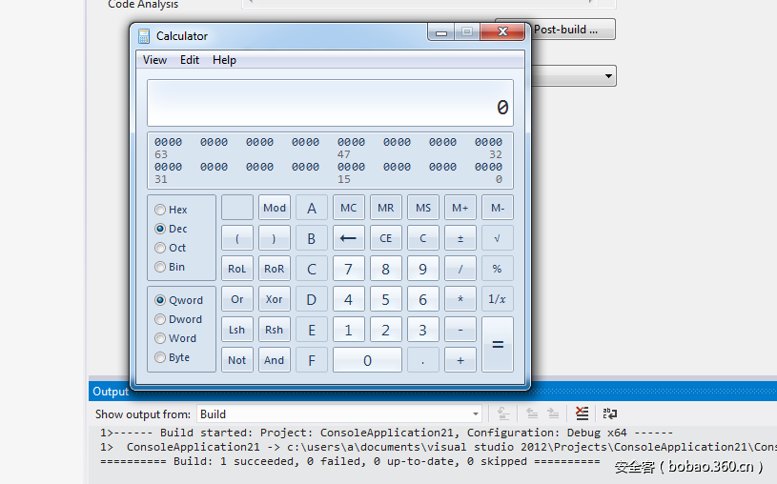Select the Byte data size option
This screenshot has height=484, width=777.
tap(160, 358)
